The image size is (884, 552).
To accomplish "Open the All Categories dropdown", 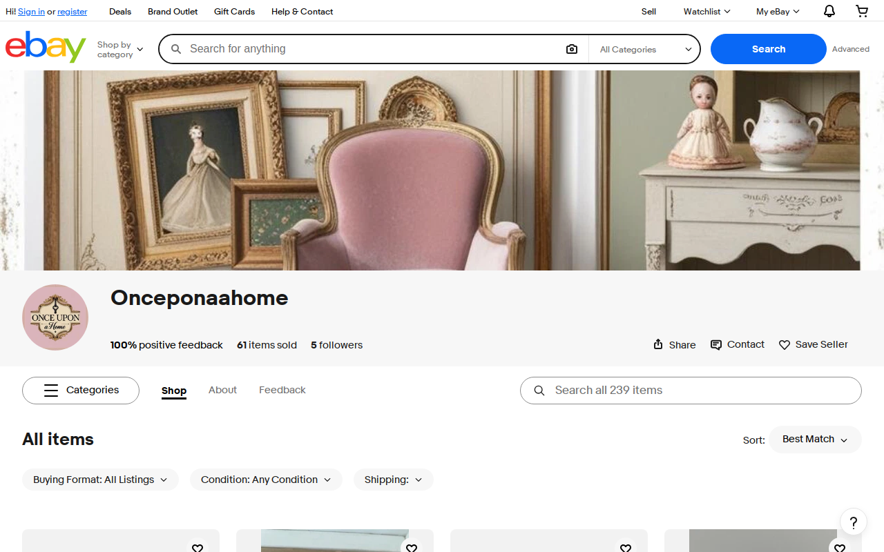I will (x=645, y=49).
